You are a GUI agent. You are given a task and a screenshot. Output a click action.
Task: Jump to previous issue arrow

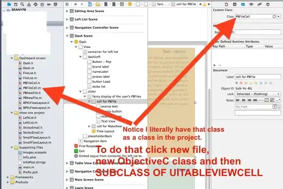point(200,4)
